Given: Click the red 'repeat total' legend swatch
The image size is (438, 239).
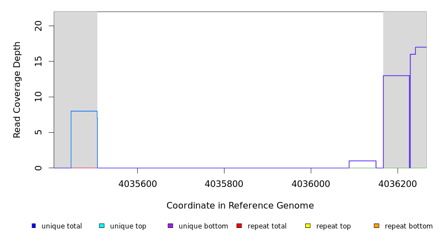Looking at the screenshot, I should pos(239,226).
